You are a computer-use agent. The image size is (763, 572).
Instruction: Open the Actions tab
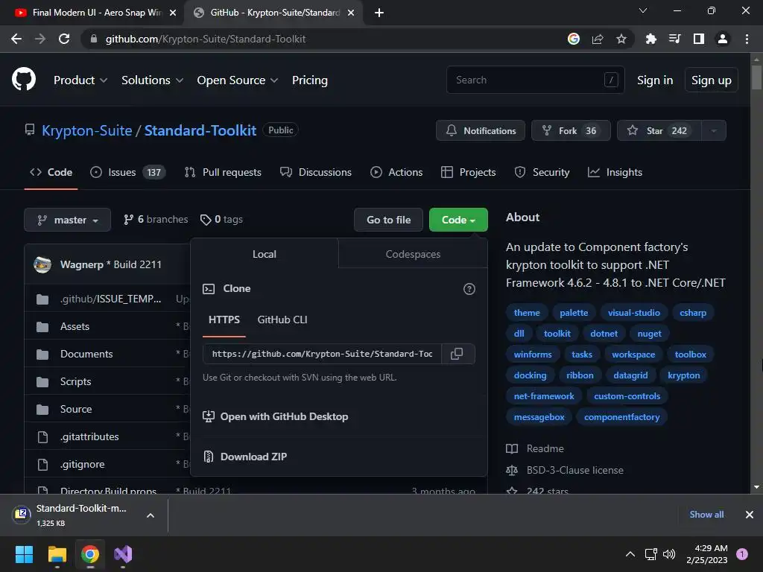[396, 172]
